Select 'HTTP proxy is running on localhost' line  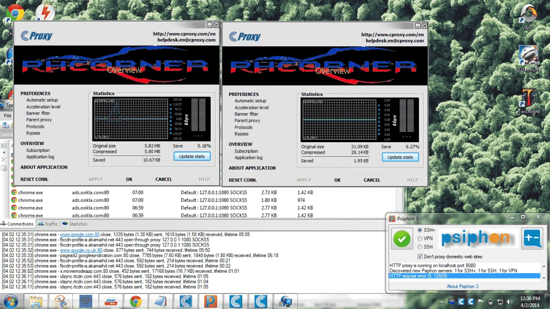click(x=464, y=265)
